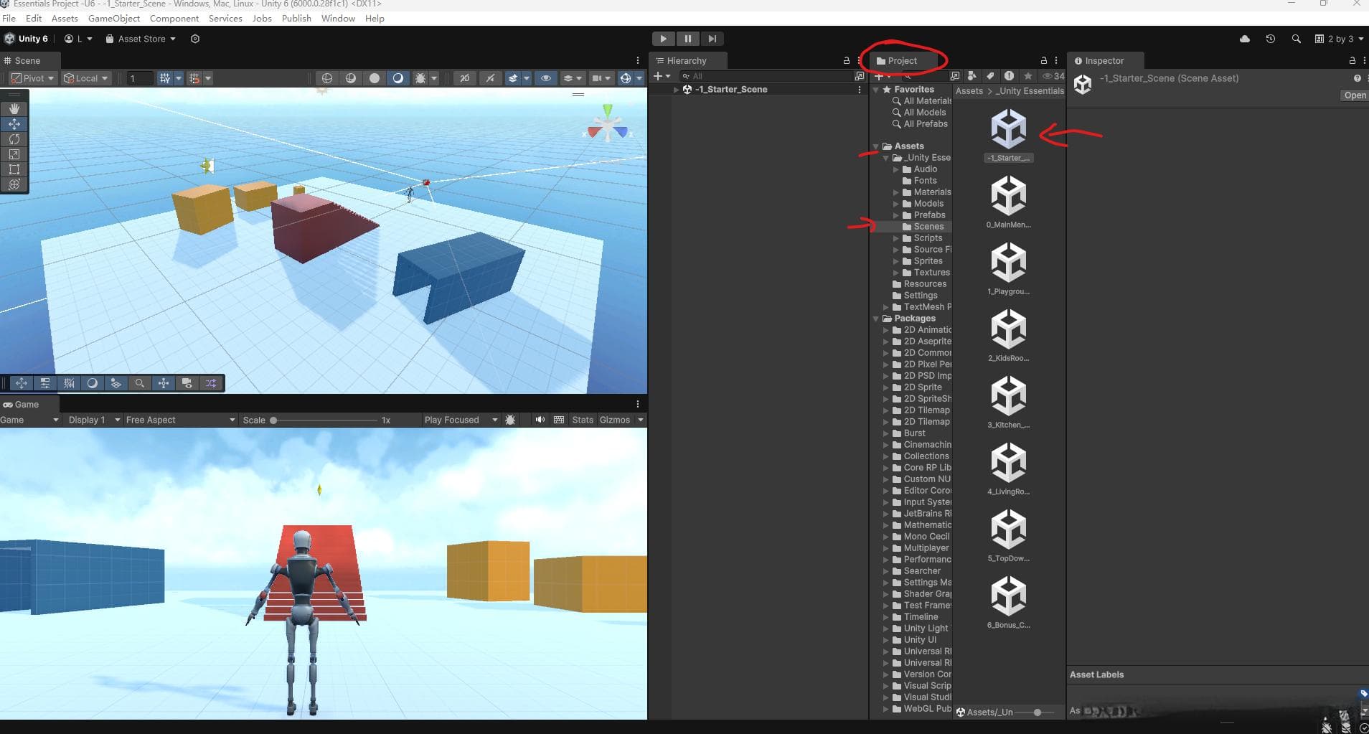Select the Rotate tool

14,138
